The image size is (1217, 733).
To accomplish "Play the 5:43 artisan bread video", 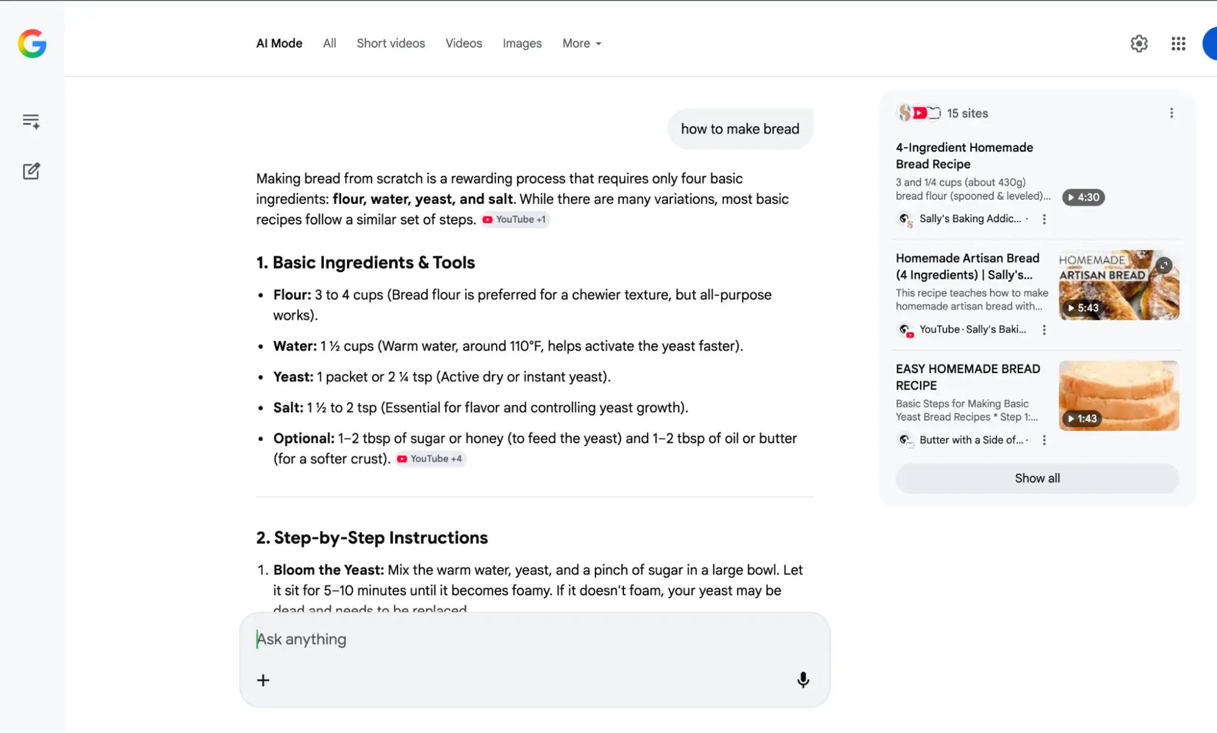I will pyautogui.click(x=1083, y=308).
